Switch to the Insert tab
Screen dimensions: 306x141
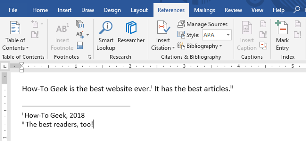65,10
